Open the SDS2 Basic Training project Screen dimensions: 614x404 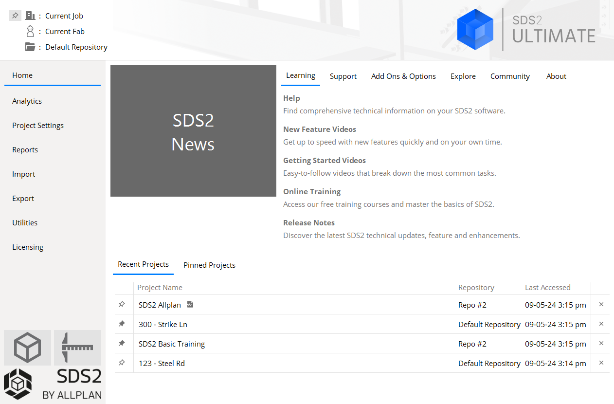tap(172, 344)
